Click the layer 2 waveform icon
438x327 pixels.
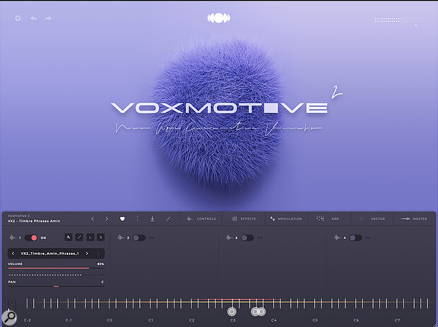point(121,237)
